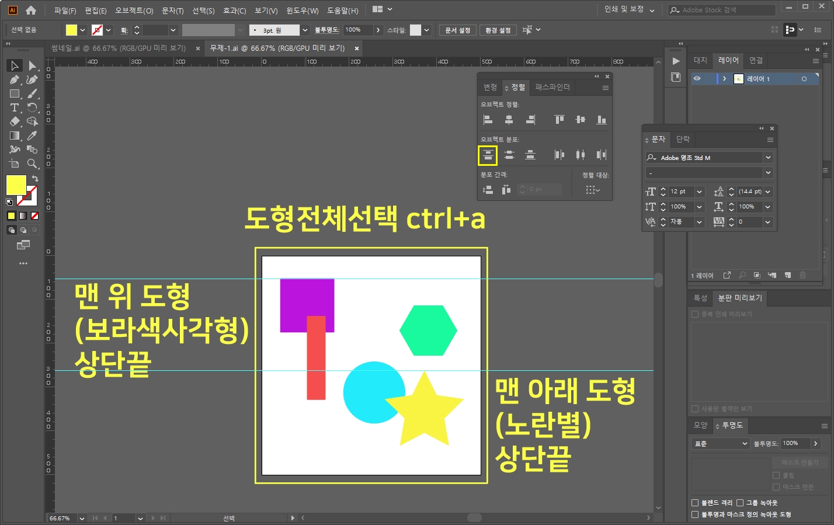The image size is (834, 525).
Task: Open font size 12 pt dropdown
Action: pyautogui.click(x=700, y=192)
